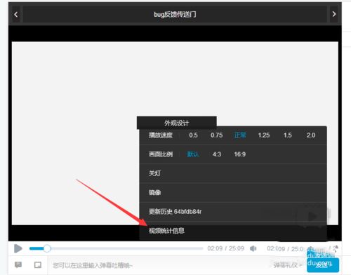351x275 pixels.
Task: Click the unplayed part of progress bar
Action: point(126,248)
